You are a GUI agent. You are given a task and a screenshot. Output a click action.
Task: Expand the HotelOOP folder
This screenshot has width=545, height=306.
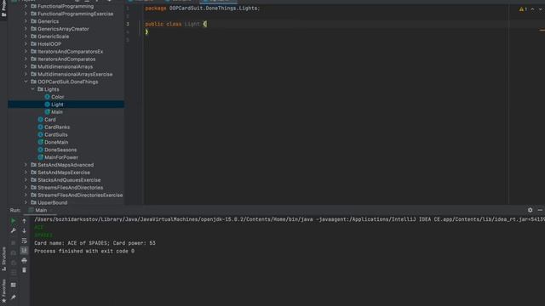pos(26,44)
